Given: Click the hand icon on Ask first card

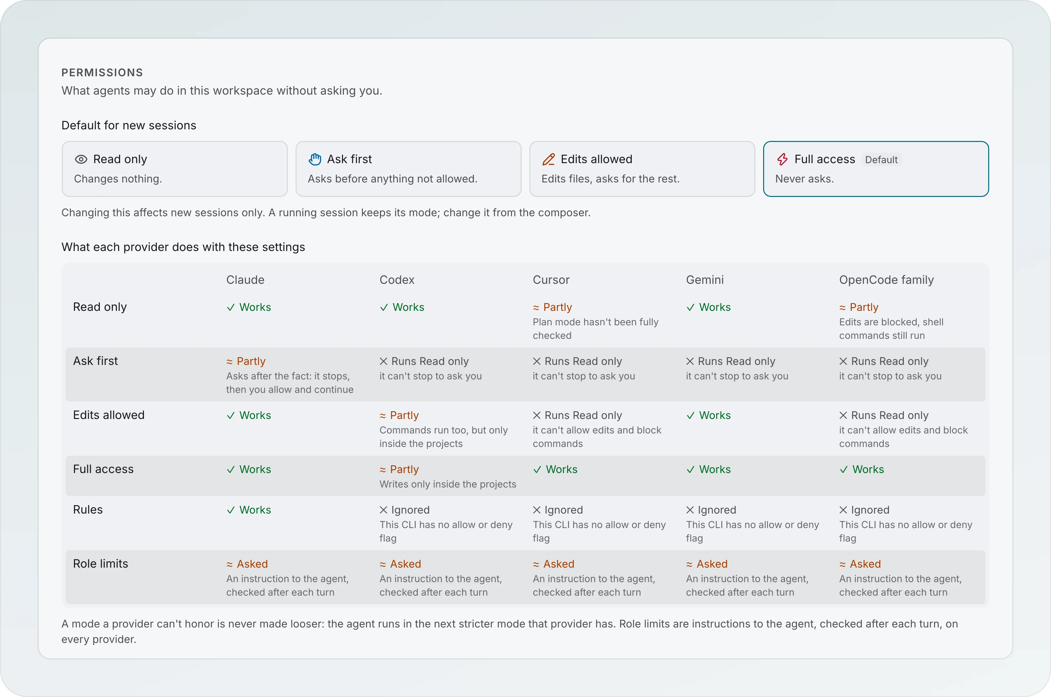Looking at the screenshot, I should (315, 159).
